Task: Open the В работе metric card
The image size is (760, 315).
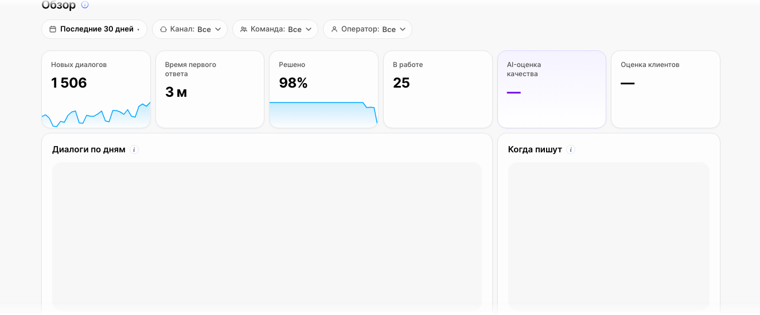Action: click(438, 89)
